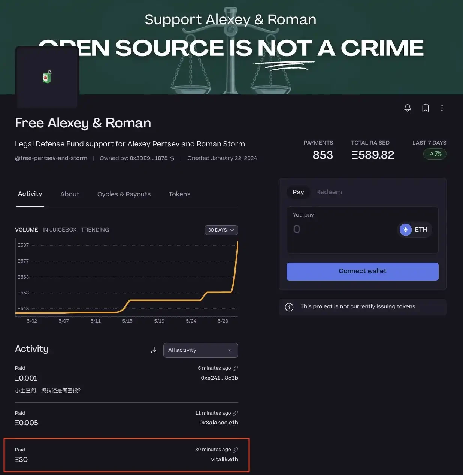Expand the 30 DAYS range dropdown
The height and width of the screenshot is (475, 463).
coord(221,230)
